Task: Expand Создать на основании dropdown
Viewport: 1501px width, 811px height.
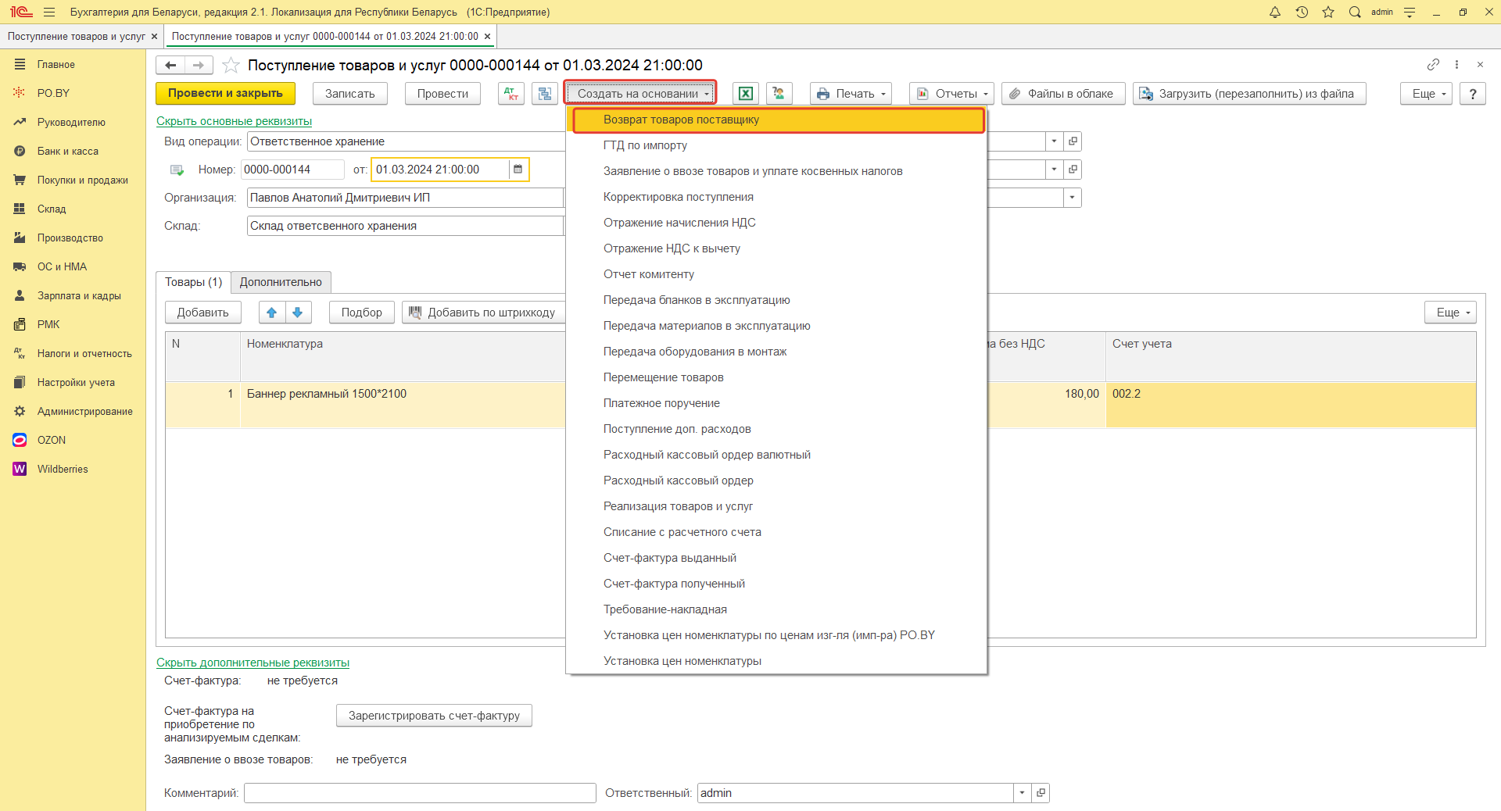Action: pyautogui.click(x=640, y=94)
